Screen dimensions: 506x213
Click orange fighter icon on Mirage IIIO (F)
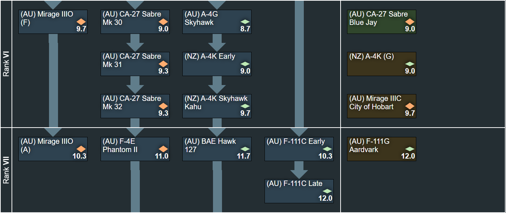(x=81, y=22)
